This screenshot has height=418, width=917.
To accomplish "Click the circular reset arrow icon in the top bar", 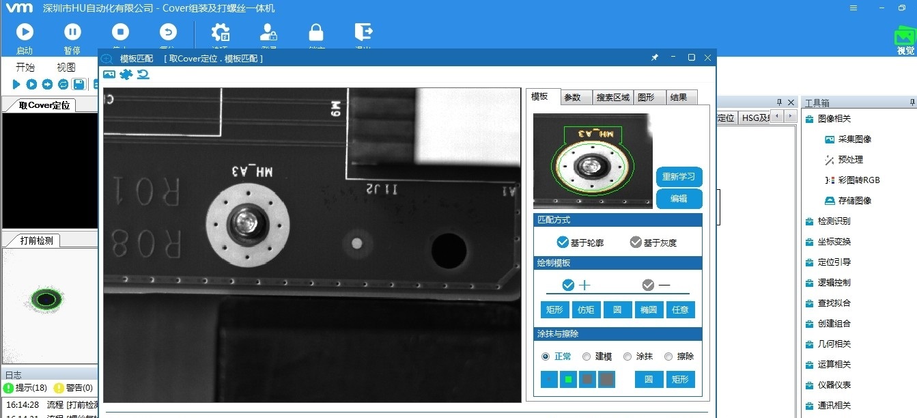I will click(x=168, y=32).
